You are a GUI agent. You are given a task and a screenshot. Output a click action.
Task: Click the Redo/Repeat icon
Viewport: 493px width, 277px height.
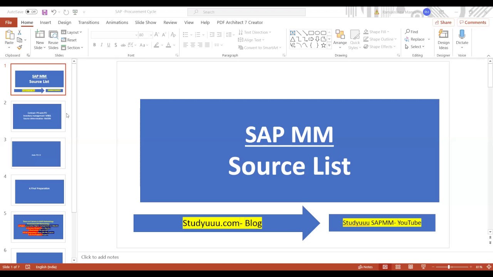[66, 12]
